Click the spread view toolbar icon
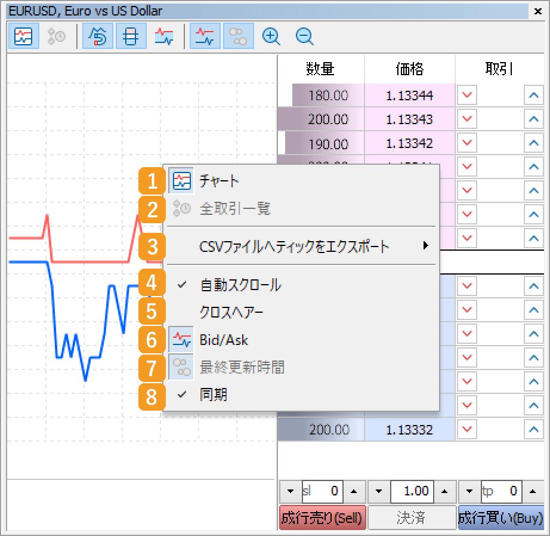This screenshot has height=536, width=550. (x=164, y=36)
